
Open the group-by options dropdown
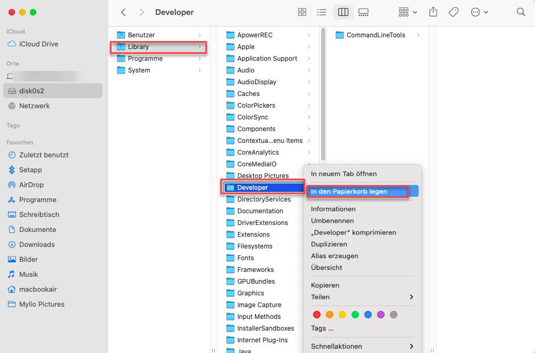click(x=408, y=12)
